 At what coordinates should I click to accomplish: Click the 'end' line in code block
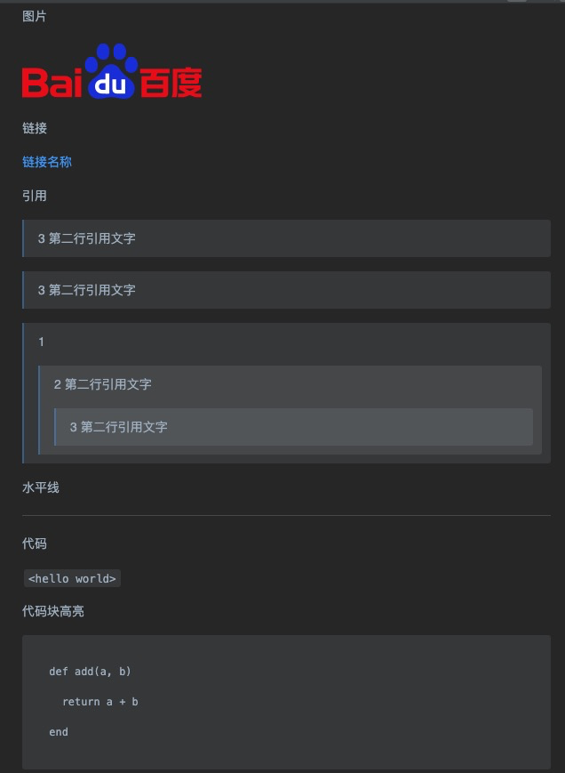click(59, 732)
